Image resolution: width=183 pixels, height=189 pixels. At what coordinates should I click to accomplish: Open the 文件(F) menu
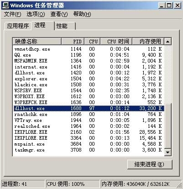click(x=13, y=14)
